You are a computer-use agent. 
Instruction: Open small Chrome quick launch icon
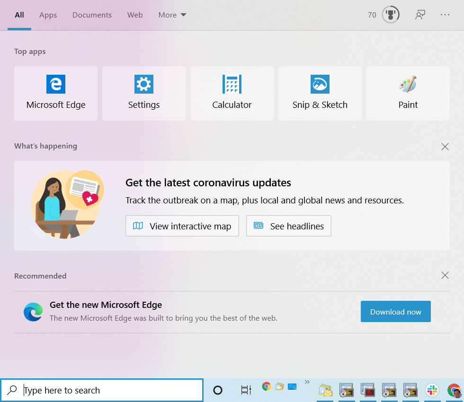tap(266, 386)
